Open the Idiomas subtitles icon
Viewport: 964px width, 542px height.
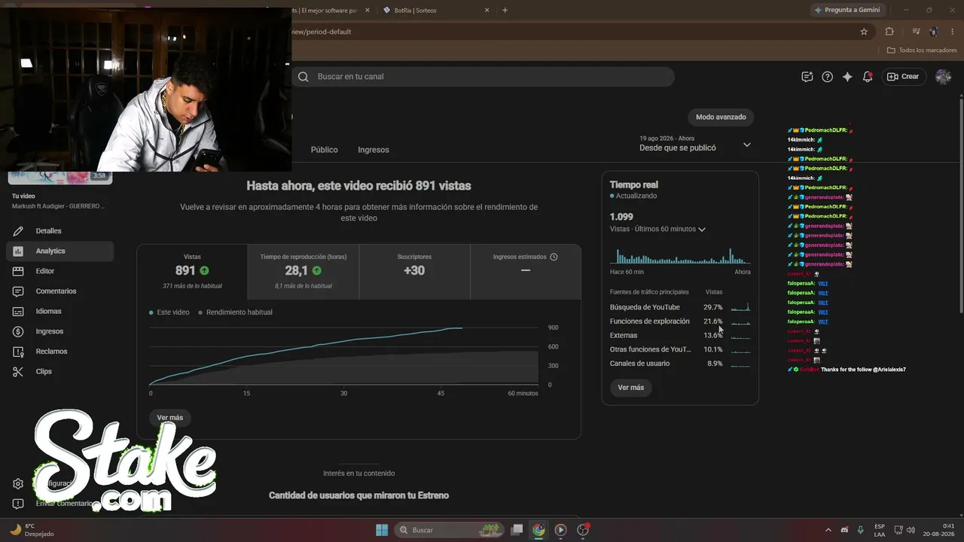[19, 312]
